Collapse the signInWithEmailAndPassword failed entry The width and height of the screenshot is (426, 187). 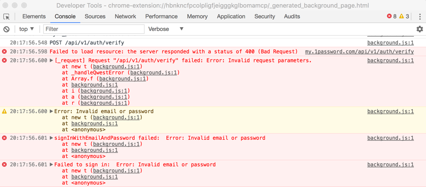(51, 138)
